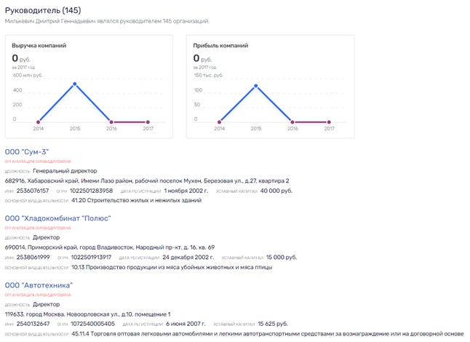Open the ООО "Автотехника" company link
The width and height of the screenshot is (470, 342).
pyautogui.click(x=39, y=285)
